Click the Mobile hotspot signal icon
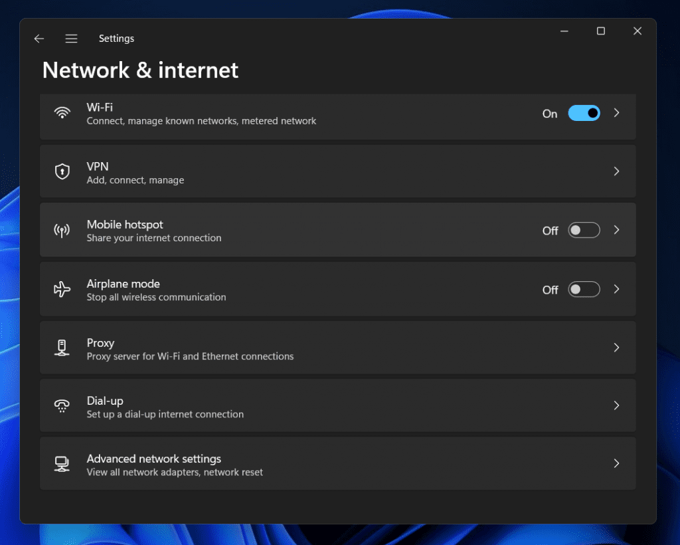 point(62,230)
